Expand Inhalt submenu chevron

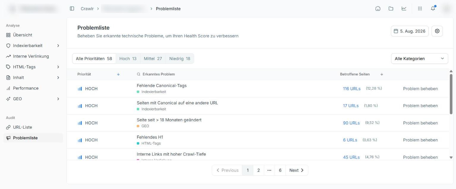(x=58, y=77)
